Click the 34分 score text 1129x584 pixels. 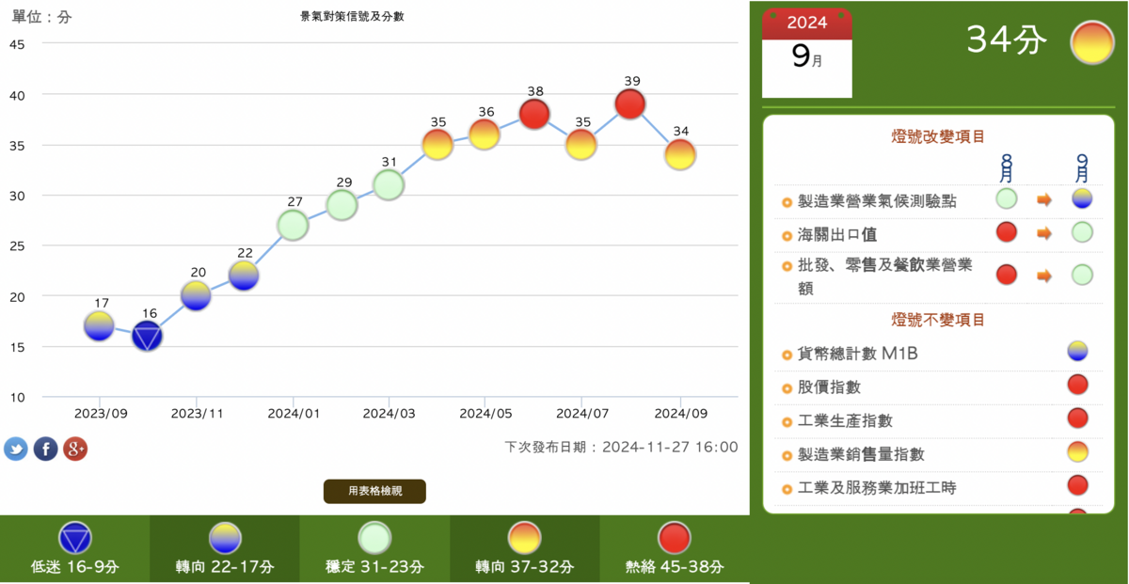(1007, 40)
